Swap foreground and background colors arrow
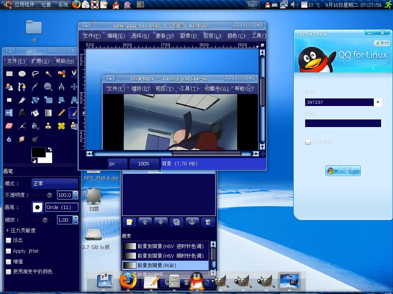The width and height of the screenshot is (393, 294). pos(50,149)
